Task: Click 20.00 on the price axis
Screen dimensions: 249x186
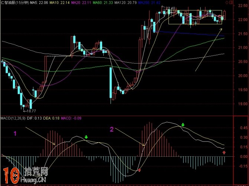Action: coord(243,76)
